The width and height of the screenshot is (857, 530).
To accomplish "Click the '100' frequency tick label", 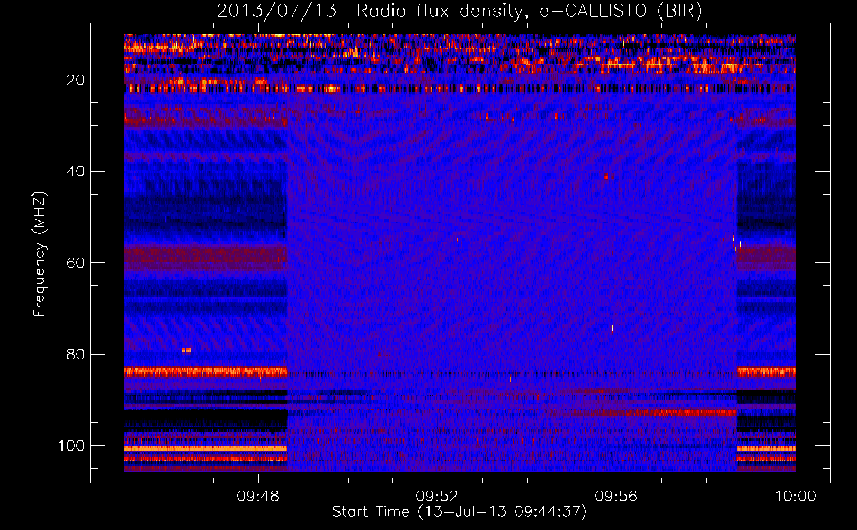I will pos(72,446).
